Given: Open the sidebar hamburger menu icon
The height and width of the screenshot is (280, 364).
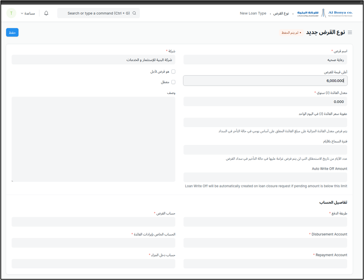Looking at the screenshot, I should pos(350,32).
